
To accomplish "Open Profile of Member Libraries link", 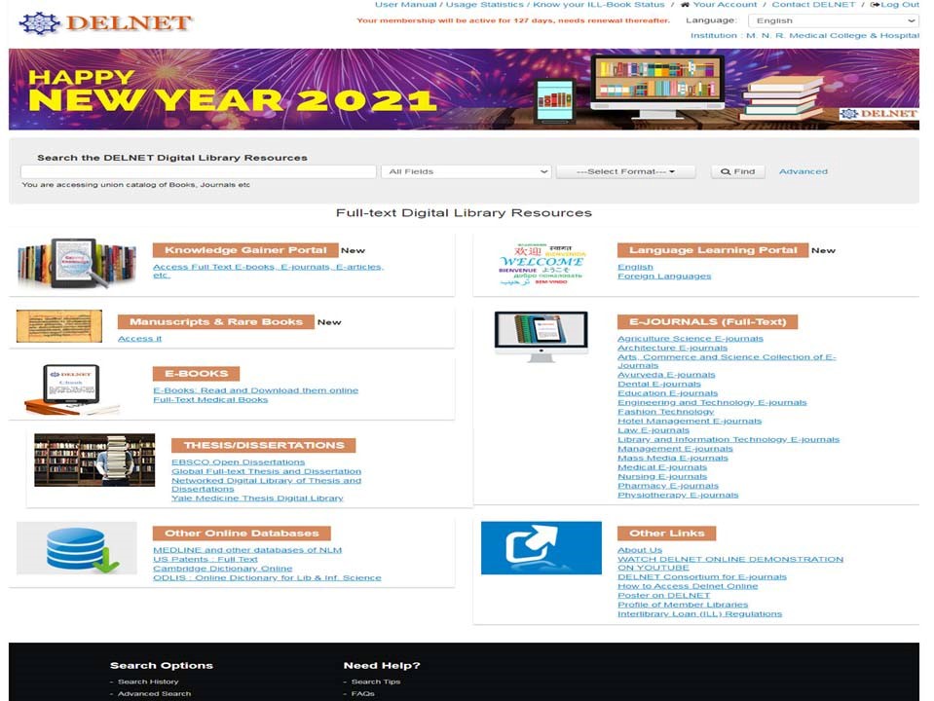I will [683, 605].
